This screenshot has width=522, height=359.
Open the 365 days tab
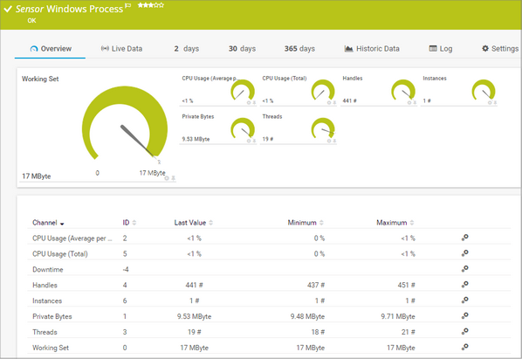click(x=299, y=49)
